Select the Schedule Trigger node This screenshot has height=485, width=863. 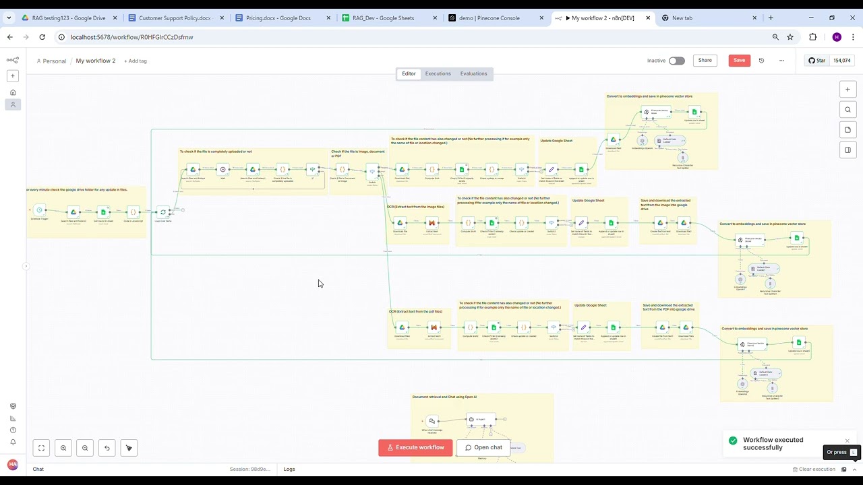pos(40,211)
